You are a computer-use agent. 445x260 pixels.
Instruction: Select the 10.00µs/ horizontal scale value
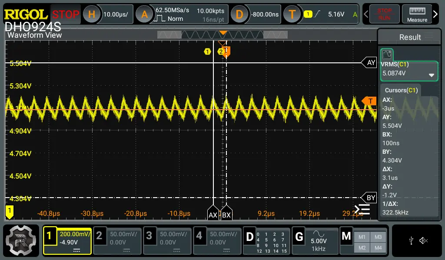(116, 14)
